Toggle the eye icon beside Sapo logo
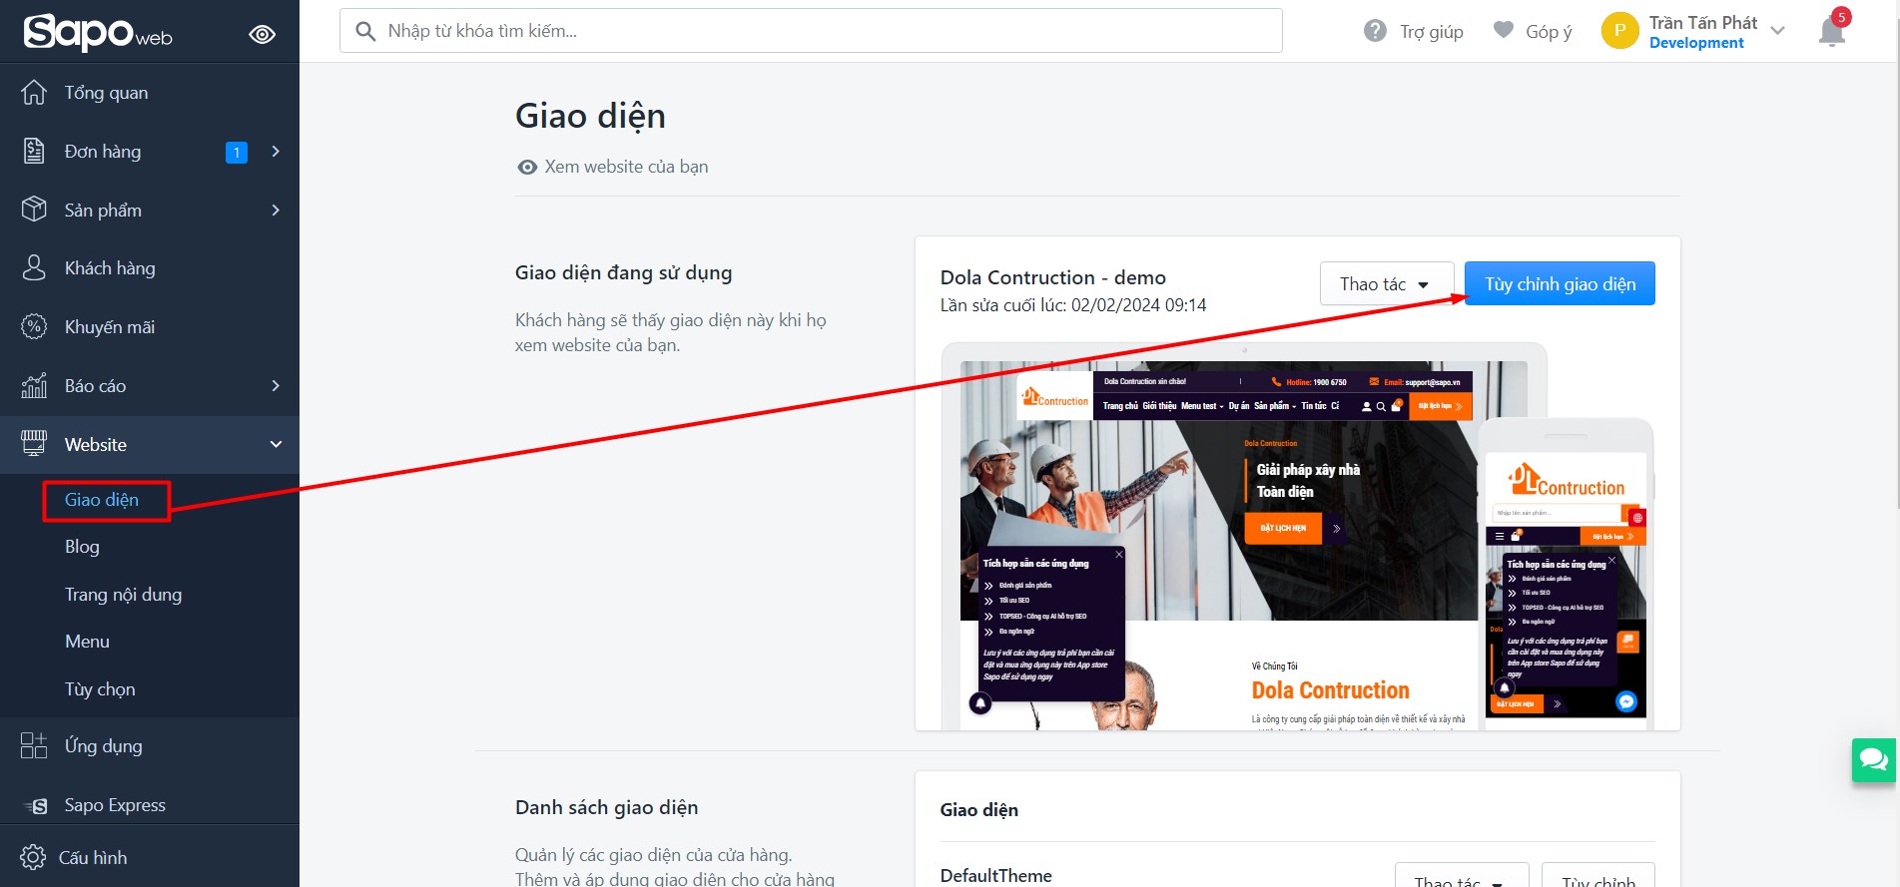 [x=263, y=35]
